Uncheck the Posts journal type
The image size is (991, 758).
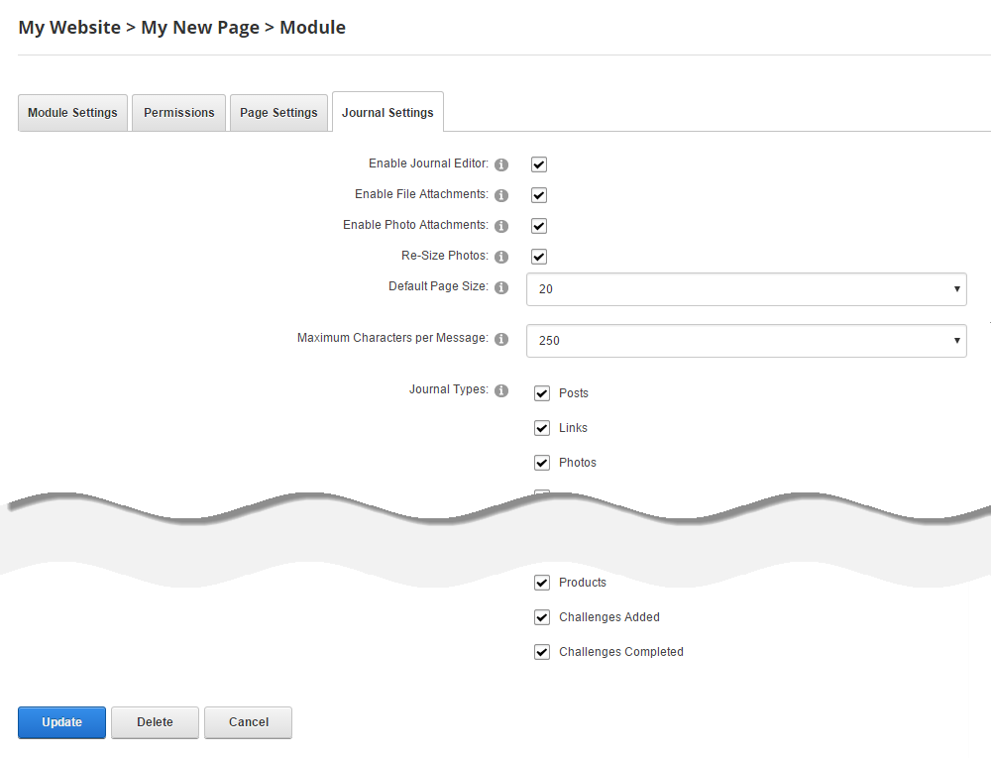pyautogui.click(x=542, y=393)
